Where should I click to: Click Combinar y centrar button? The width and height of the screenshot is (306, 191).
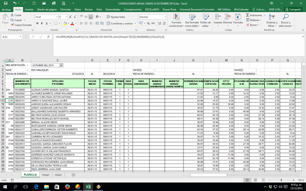120,23
